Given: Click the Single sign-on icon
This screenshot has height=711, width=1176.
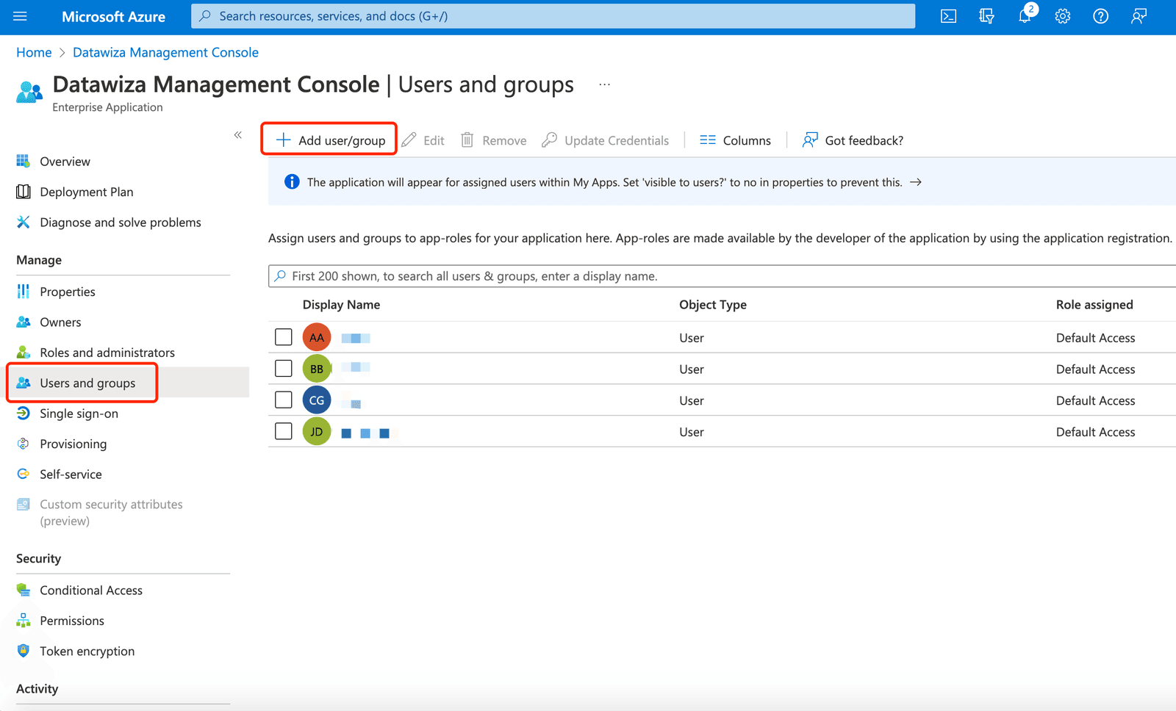Looking at the screenshot, I should [24, 413].
